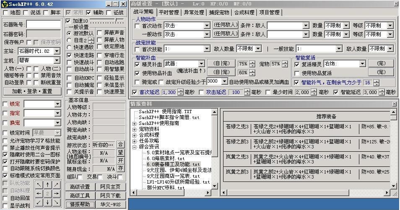Switch to the 异常处理 tab
The height and width of the screenshot is (210, 400).
(194, 13)
